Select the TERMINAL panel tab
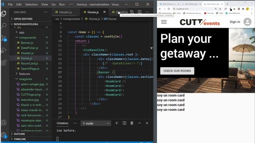 click(x=63, y=124)
